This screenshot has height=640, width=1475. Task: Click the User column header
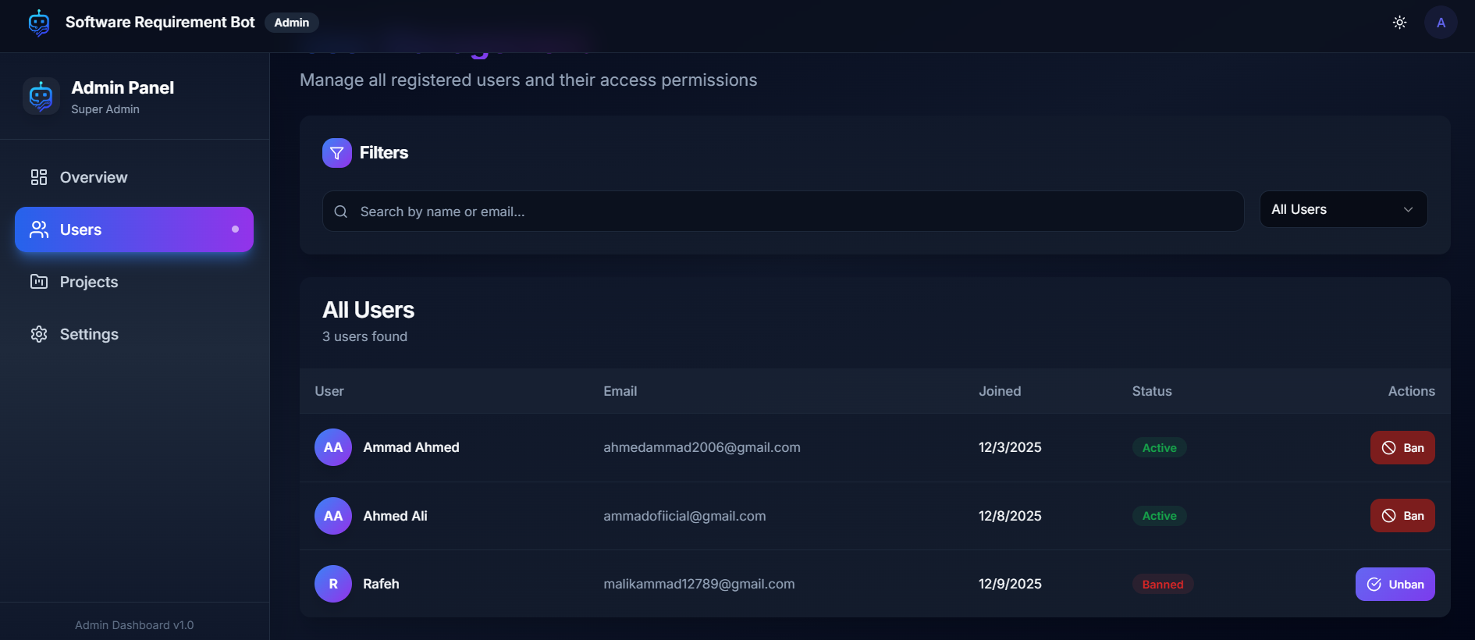click(329, 391)
